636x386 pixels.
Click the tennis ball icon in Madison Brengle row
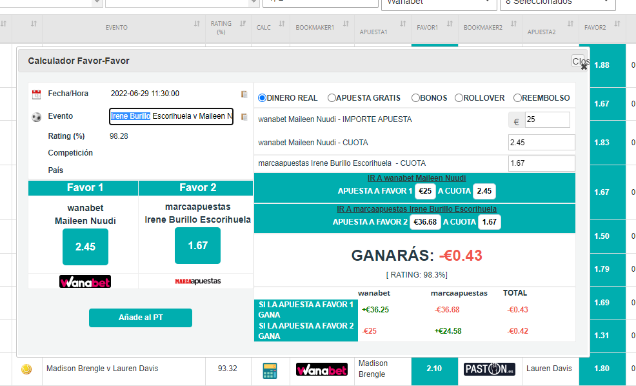tap(27, 369)
